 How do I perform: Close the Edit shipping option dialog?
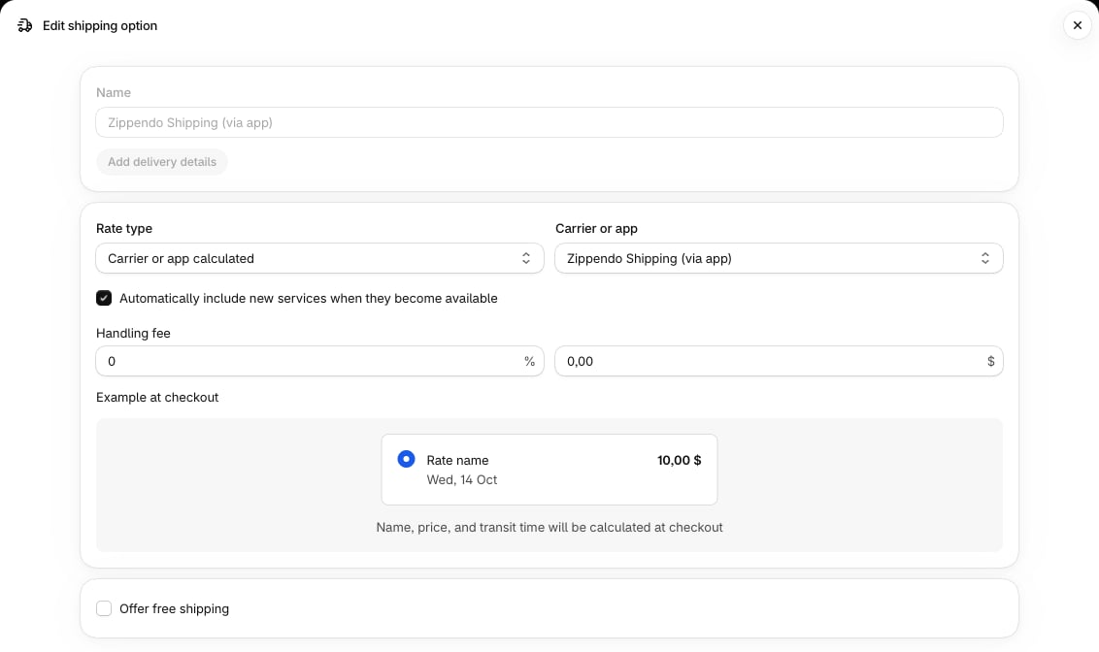click(x=1078, y=25)
